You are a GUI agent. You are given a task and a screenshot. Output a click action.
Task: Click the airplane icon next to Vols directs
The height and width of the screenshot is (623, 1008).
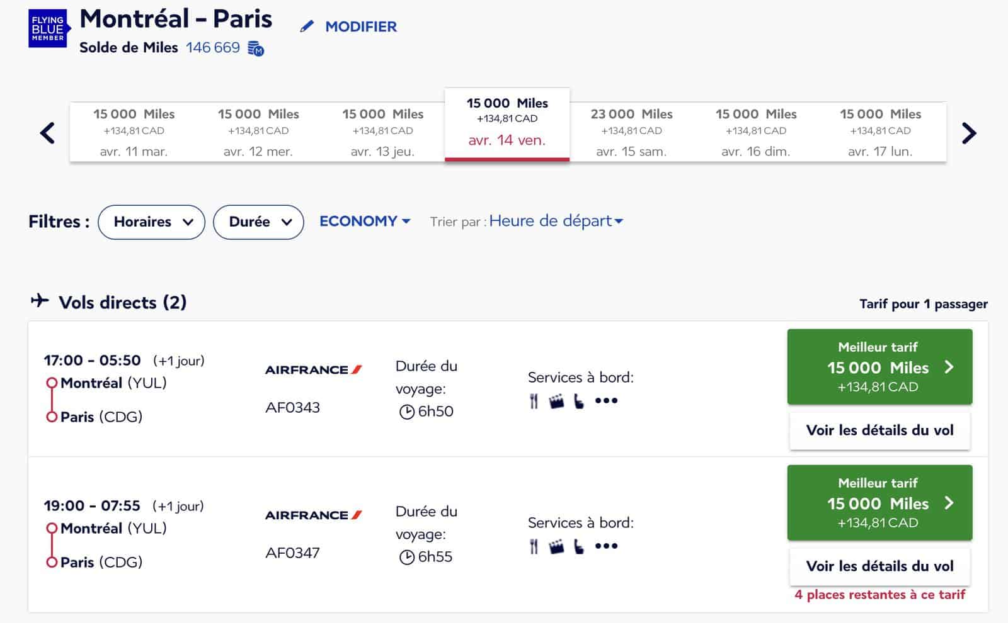coord(40,300)
